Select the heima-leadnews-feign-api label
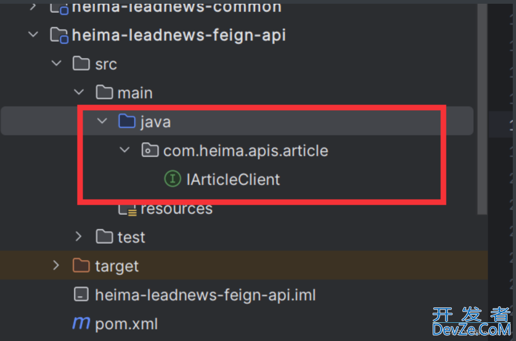This screenshot has height=341, width=516. [179, 35]
